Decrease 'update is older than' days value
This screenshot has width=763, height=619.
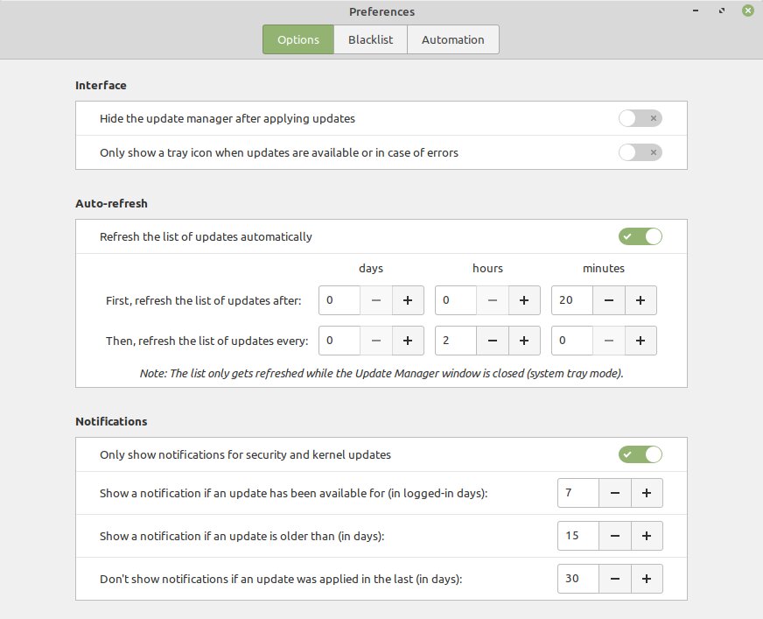click(x=614, y=536)
